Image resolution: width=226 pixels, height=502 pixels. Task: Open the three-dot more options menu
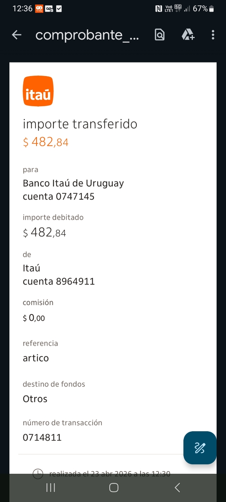213,35
